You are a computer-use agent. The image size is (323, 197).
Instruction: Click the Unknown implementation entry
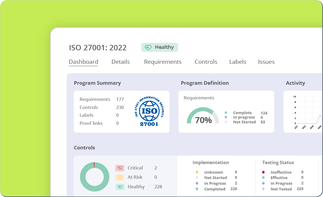216,172
